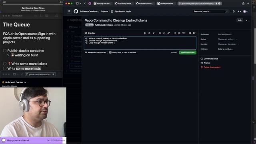Insert a heading with the H icon
Screen dimensions: 256x144
[145, 33]
